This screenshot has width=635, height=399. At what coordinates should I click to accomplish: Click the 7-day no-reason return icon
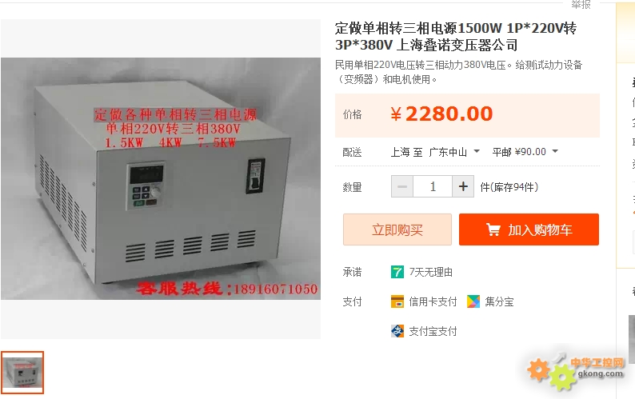tap(397, 272)
